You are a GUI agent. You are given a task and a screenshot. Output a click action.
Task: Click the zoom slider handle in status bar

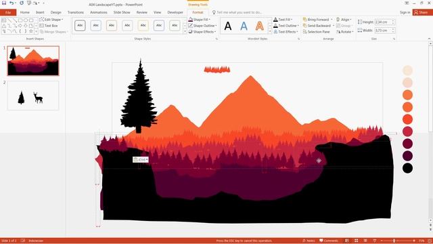[394, 241]
